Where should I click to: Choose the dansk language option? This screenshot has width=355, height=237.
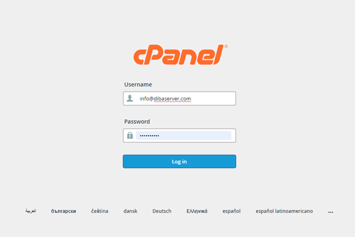[x=130, y=211]
